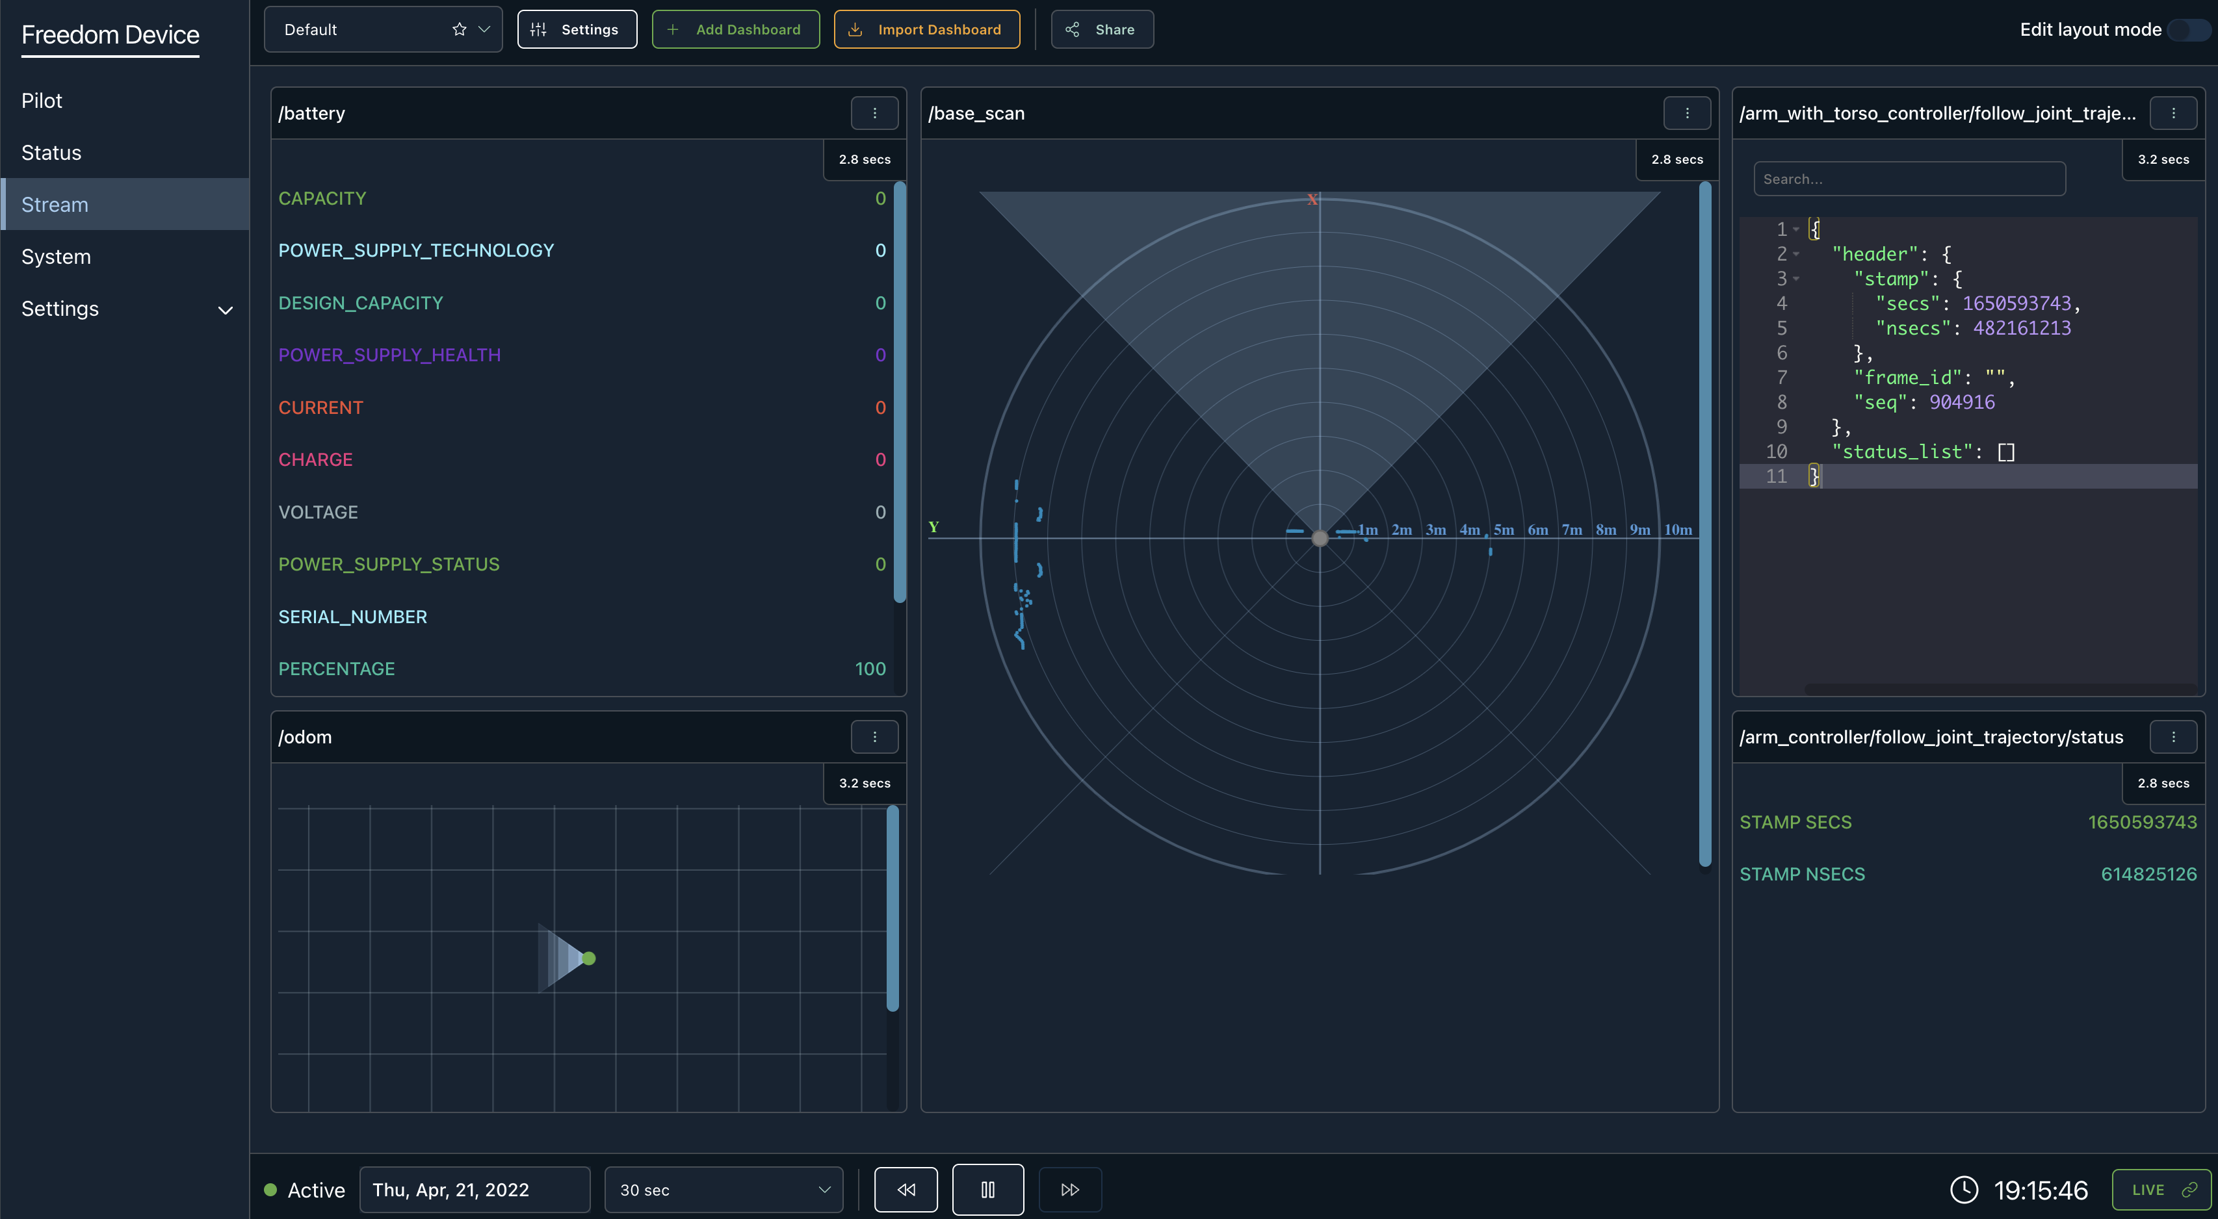
Task: Click the JSON panel Search field
Action: (1909, 179)
